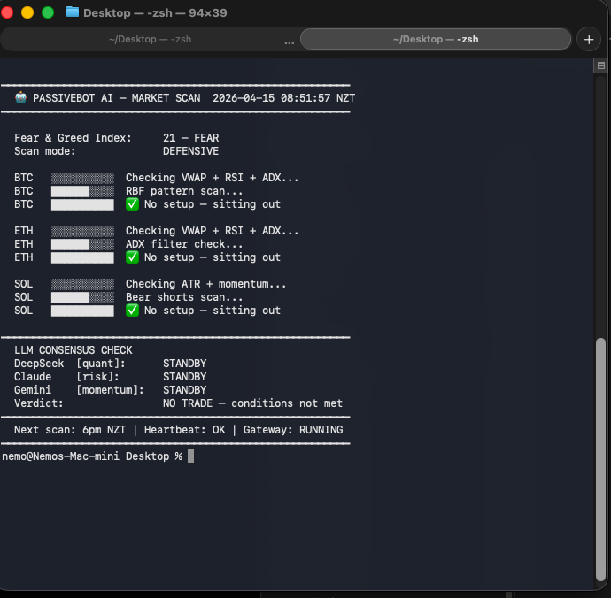The height and width of the screenshot is (598, 611).
Task: Close the terminal window with red button
Action: [6, 12]
